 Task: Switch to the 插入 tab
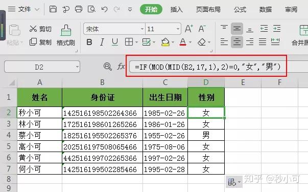coord(177,9)
